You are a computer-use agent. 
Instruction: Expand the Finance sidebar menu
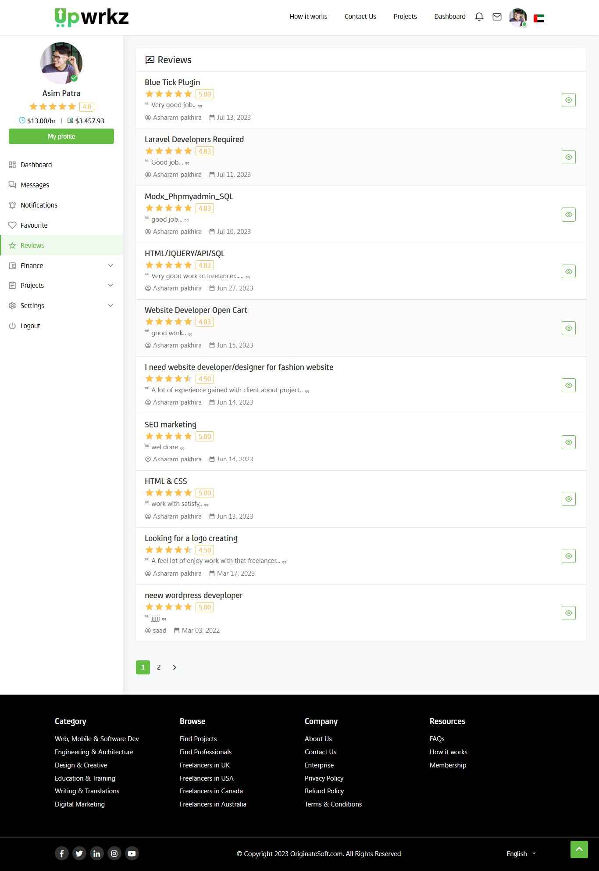click(x=32, y=265)
